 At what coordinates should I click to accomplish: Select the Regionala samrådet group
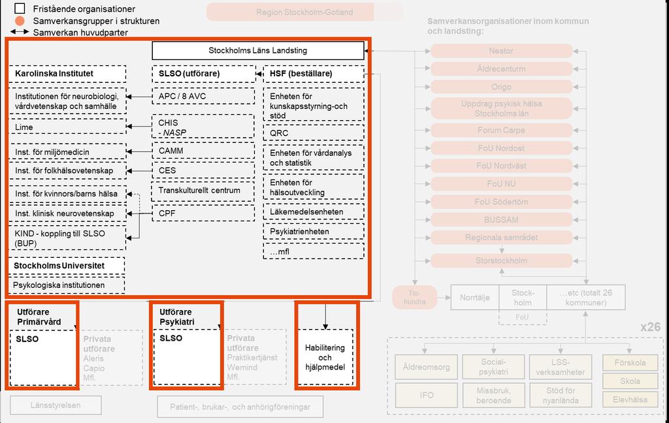tap(501, 238)
